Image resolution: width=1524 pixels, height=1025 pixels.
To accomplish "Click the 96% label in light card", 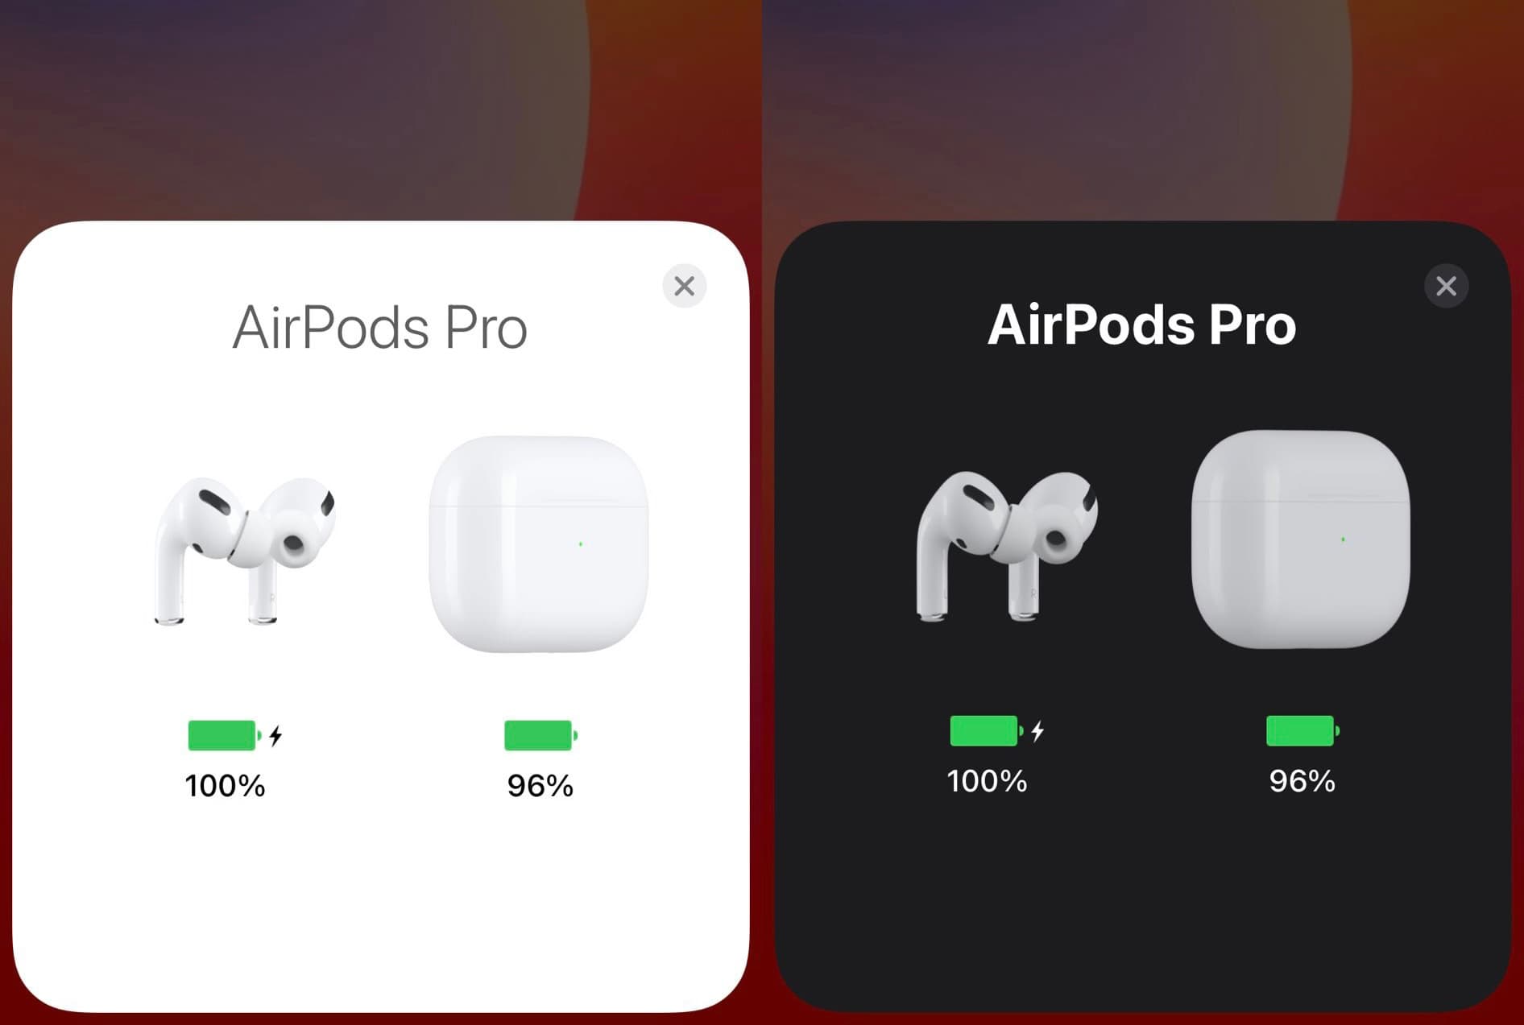I will [x=540, y=786].
